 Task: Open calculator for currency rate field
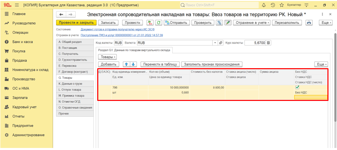tap(268, 43)
